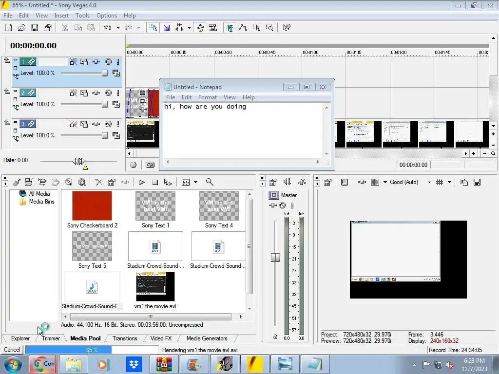
Task: Open Media Pool views dropdown arrow
Action: point(196,182)
